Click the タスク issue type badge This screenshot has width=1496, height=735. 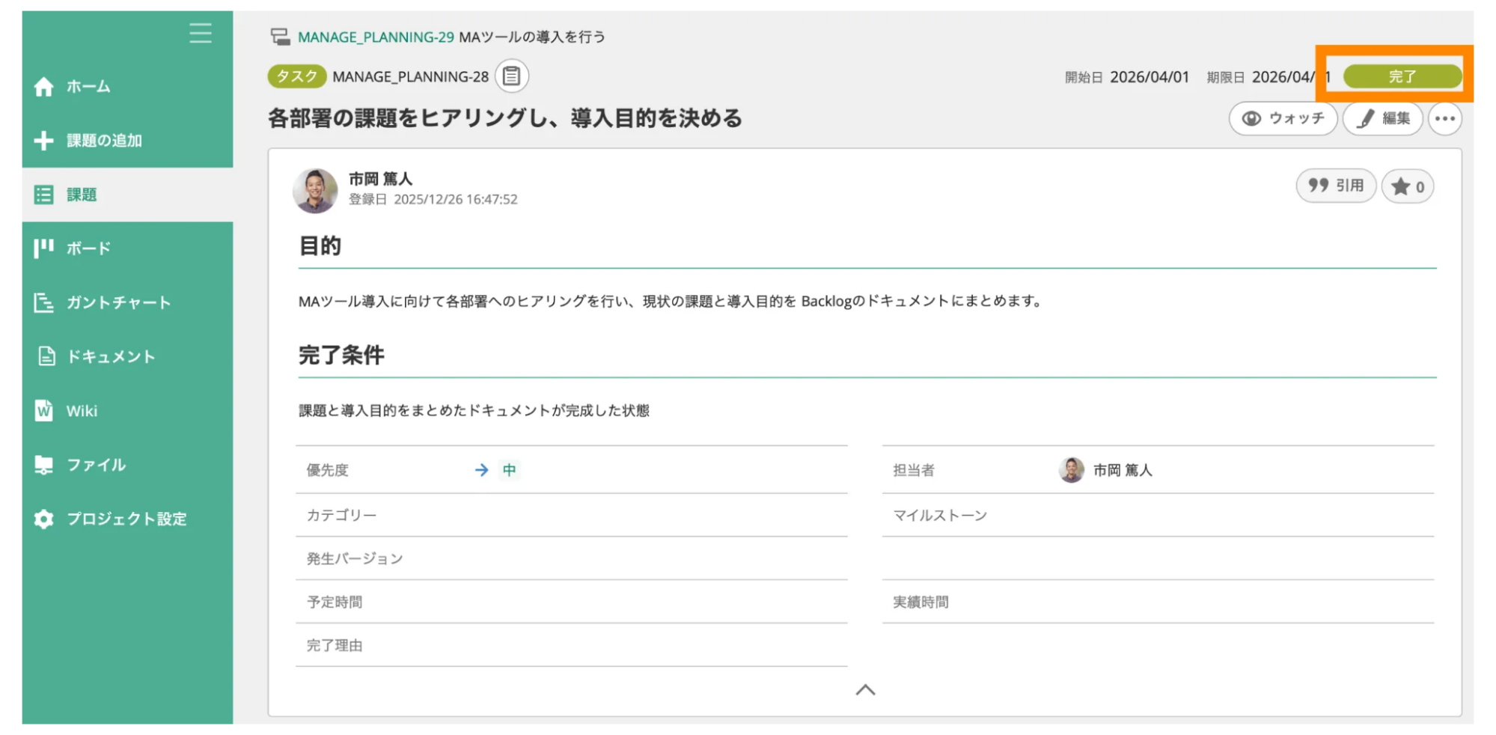click(297, 76)
